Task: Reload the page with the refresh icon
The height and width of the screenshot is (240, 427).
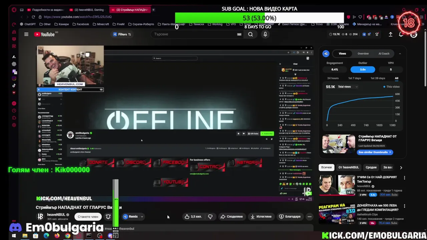Action: pyautogui.click(x=33, y=17)
